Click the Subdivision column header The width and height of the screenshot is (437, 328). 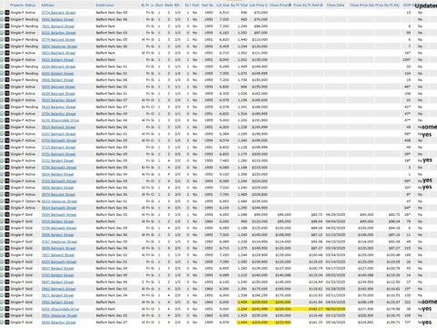click(x=105, y=5)
